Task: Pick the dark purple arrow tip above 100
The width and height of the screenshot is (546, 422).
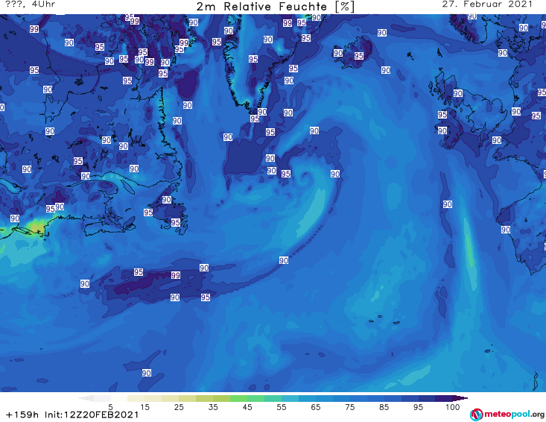Action: [x=462, y=398]
